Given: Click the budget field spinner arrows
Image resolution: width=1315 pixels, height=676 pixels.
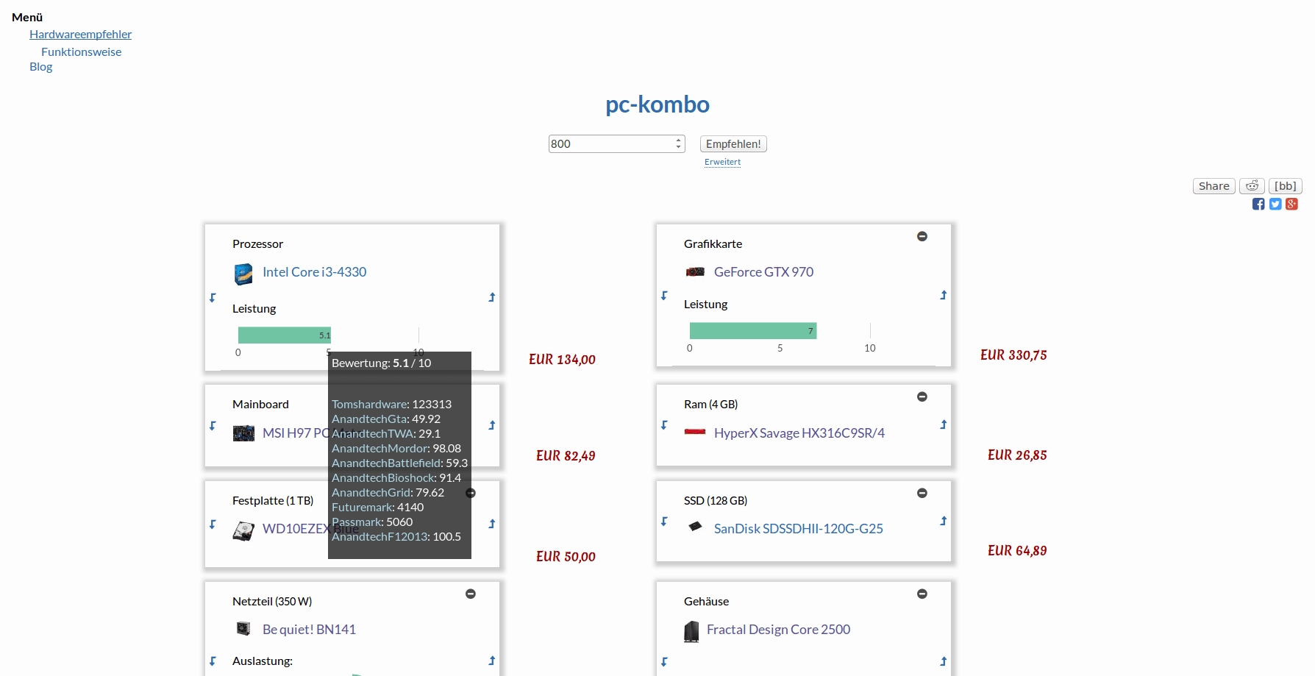Looking at the screenshot, I should (x=679, y=144).
